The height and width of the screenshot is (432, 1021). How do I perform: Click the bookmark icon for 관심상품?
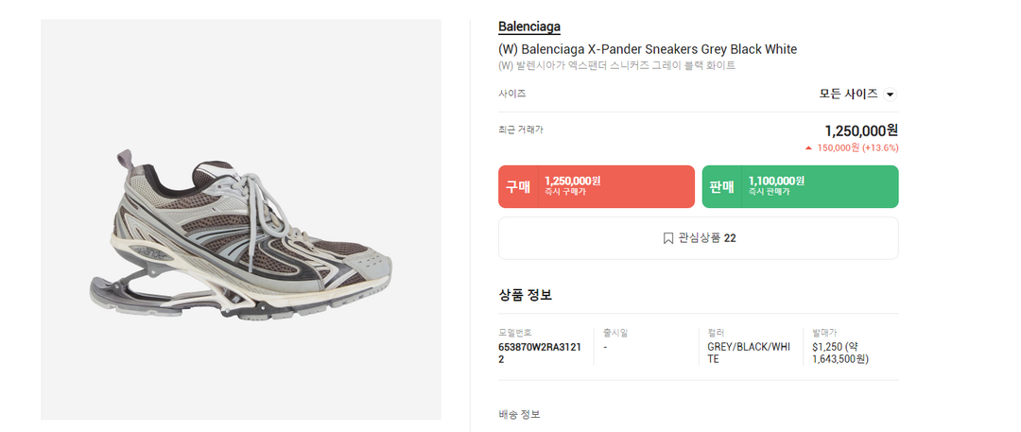tap(667, 238)
